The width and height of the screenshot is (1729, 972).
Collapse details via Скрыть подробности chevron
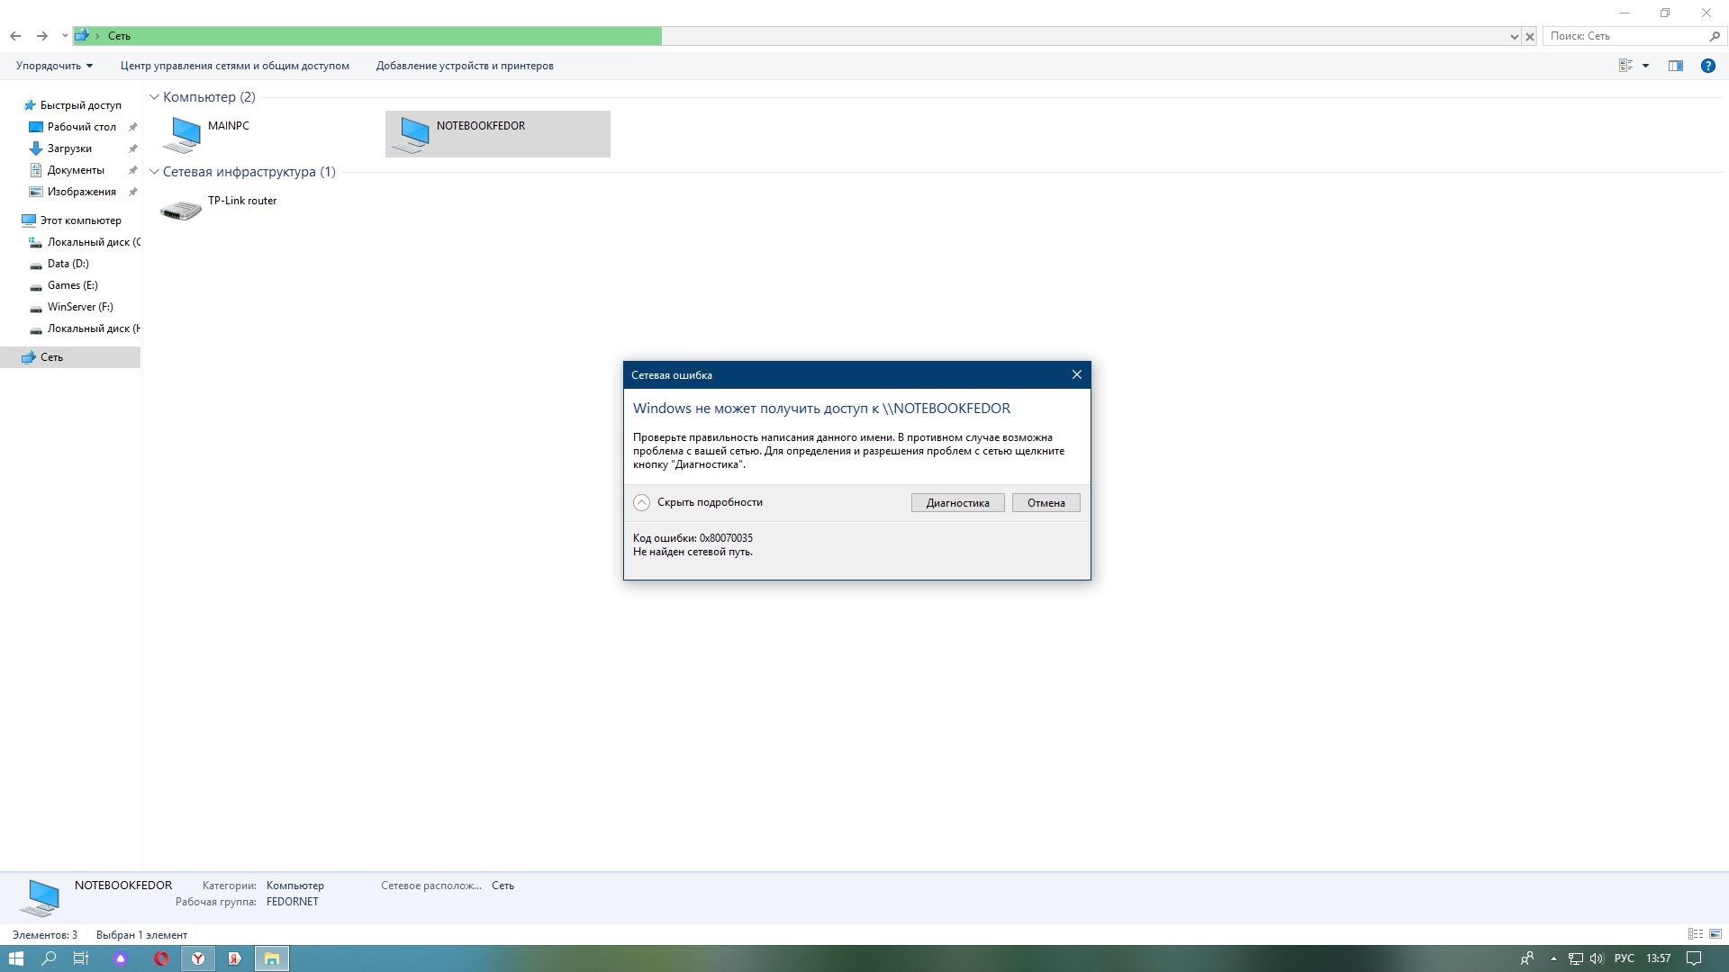click(641, 503)
